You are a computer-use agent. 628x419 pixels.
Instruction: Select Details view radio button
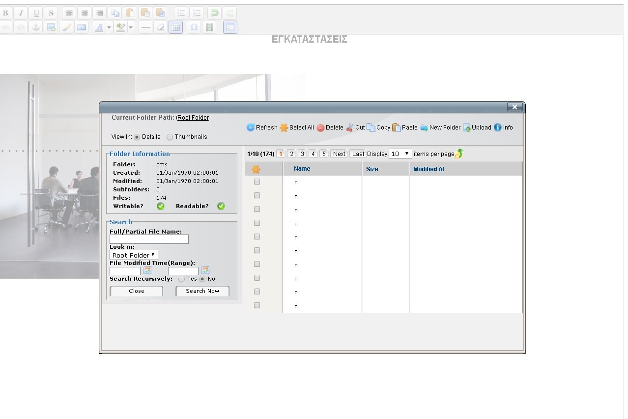[x=137, y=137]
